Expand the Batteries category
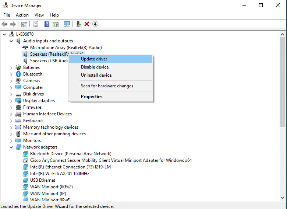The image size is (287, 209). [x=11, y=68]
